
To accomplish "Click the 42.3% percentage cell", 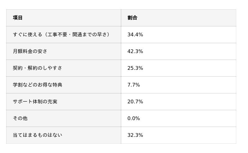I will [x=135, y=51].
